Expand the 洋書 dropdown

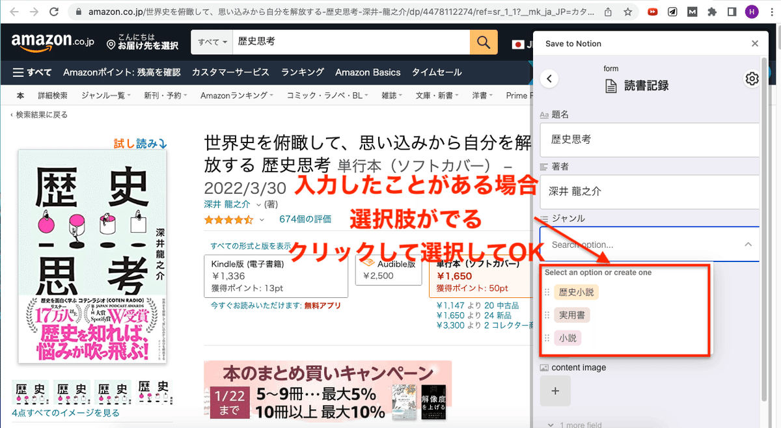point(482,96)
